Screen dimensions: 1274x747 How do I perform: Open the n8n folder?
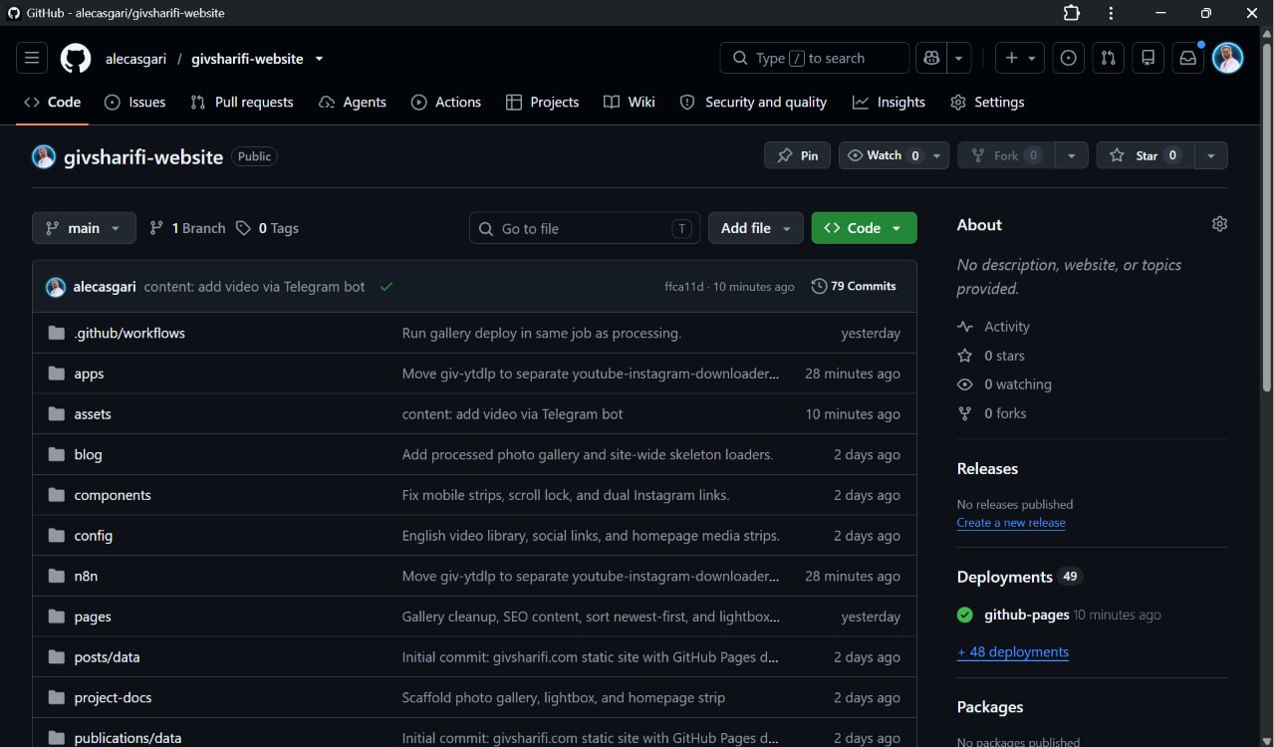coord(86,576)
